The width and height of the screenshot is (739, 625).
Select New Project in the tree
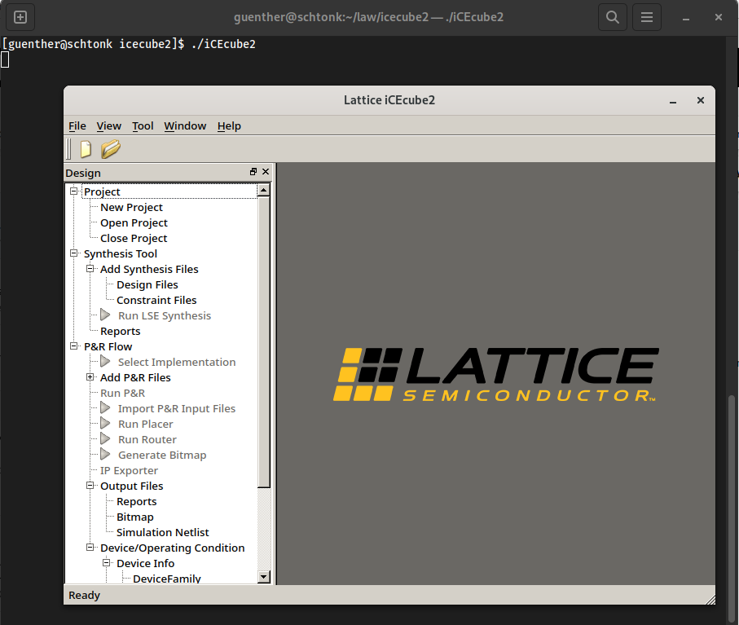click(x=131, y=208)
